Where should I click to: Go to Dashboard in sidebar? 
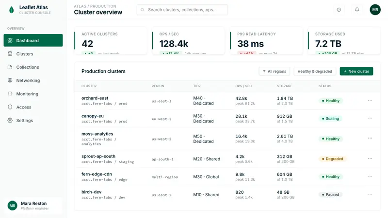coord(33,40)
